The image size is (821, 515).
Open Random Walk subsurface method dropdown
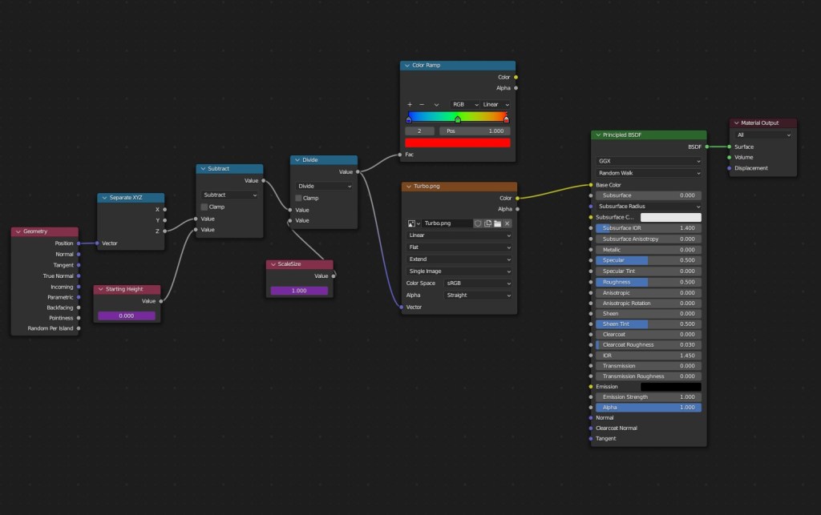pyautogui.click(x=649, y=173)
